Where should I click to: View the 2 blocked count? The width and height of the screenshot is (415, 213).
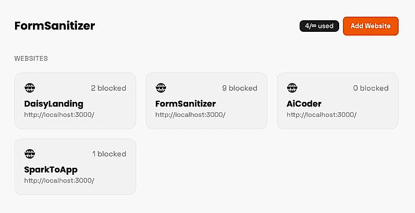tap(108, 88)
